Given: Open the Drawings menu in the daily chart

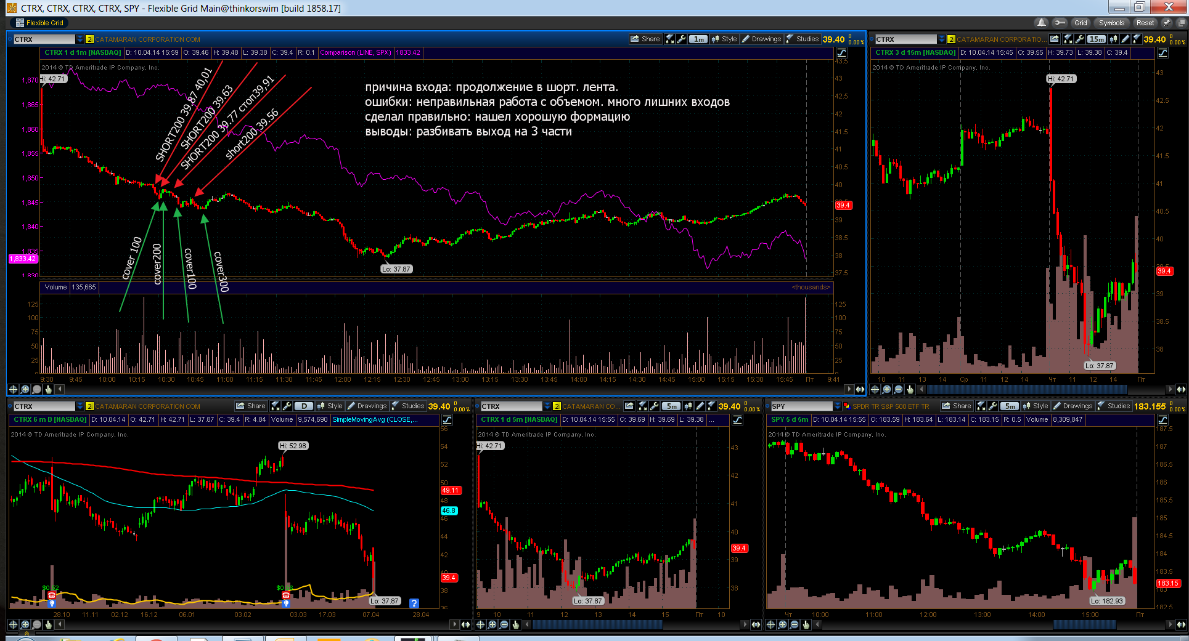Looking at the screenshot, I should click(x=367, y=406).
